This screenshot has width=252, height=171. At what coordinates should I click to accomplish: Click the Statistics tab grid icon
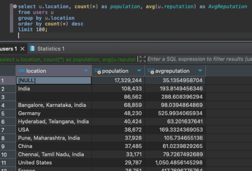(x=33, y=49)
